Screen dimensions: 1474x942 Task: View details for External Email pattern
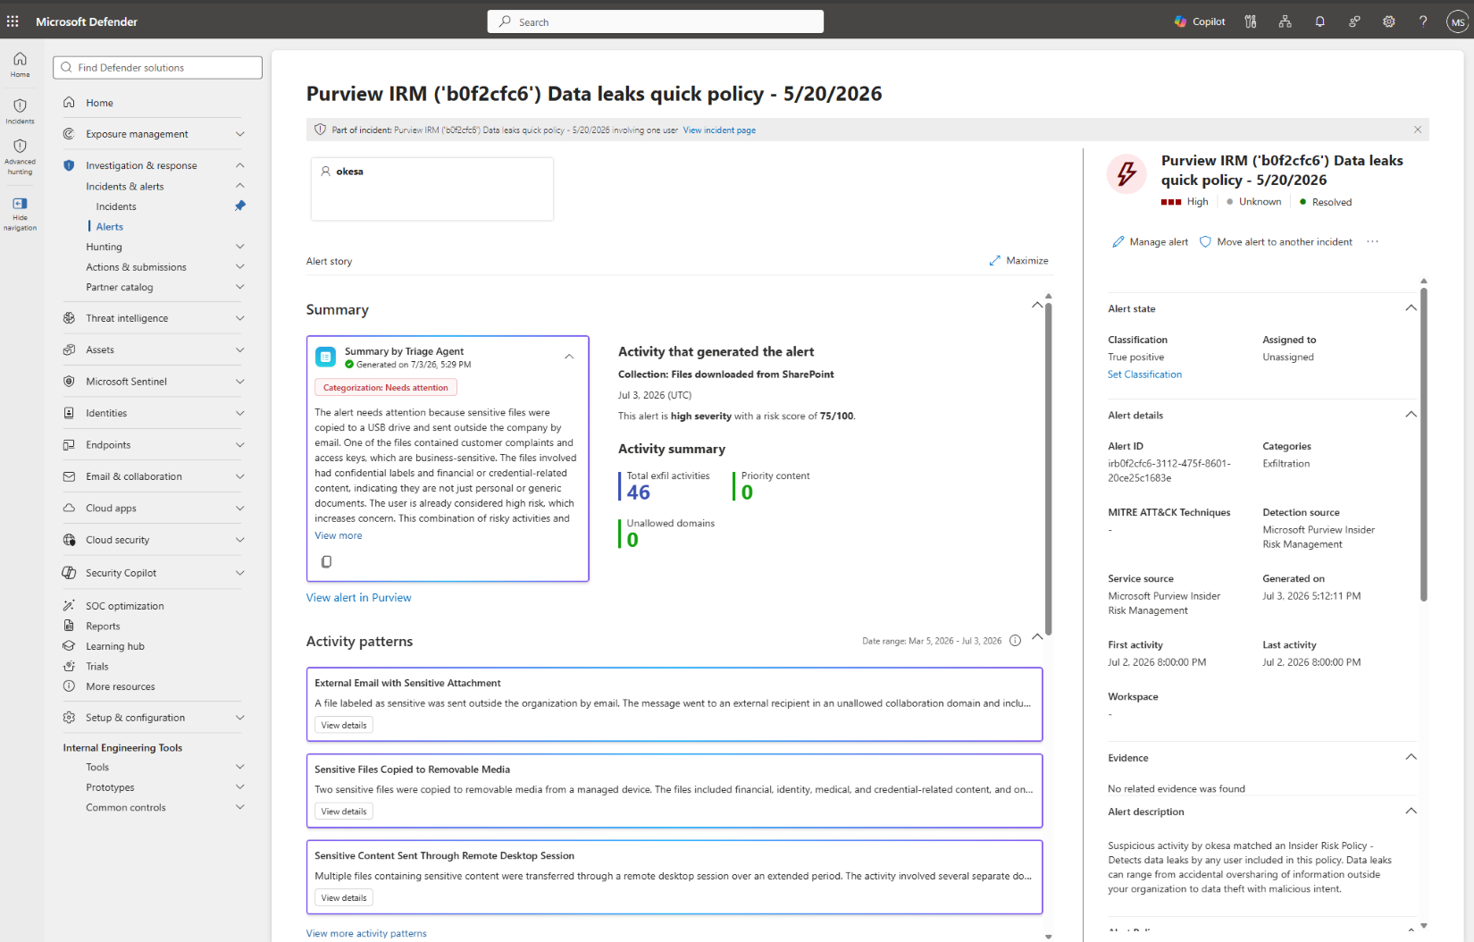(x=344, y=725)
